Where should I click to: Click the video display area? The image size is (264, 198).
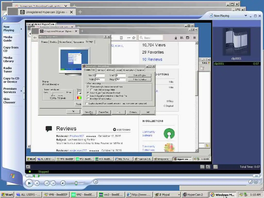118,92
